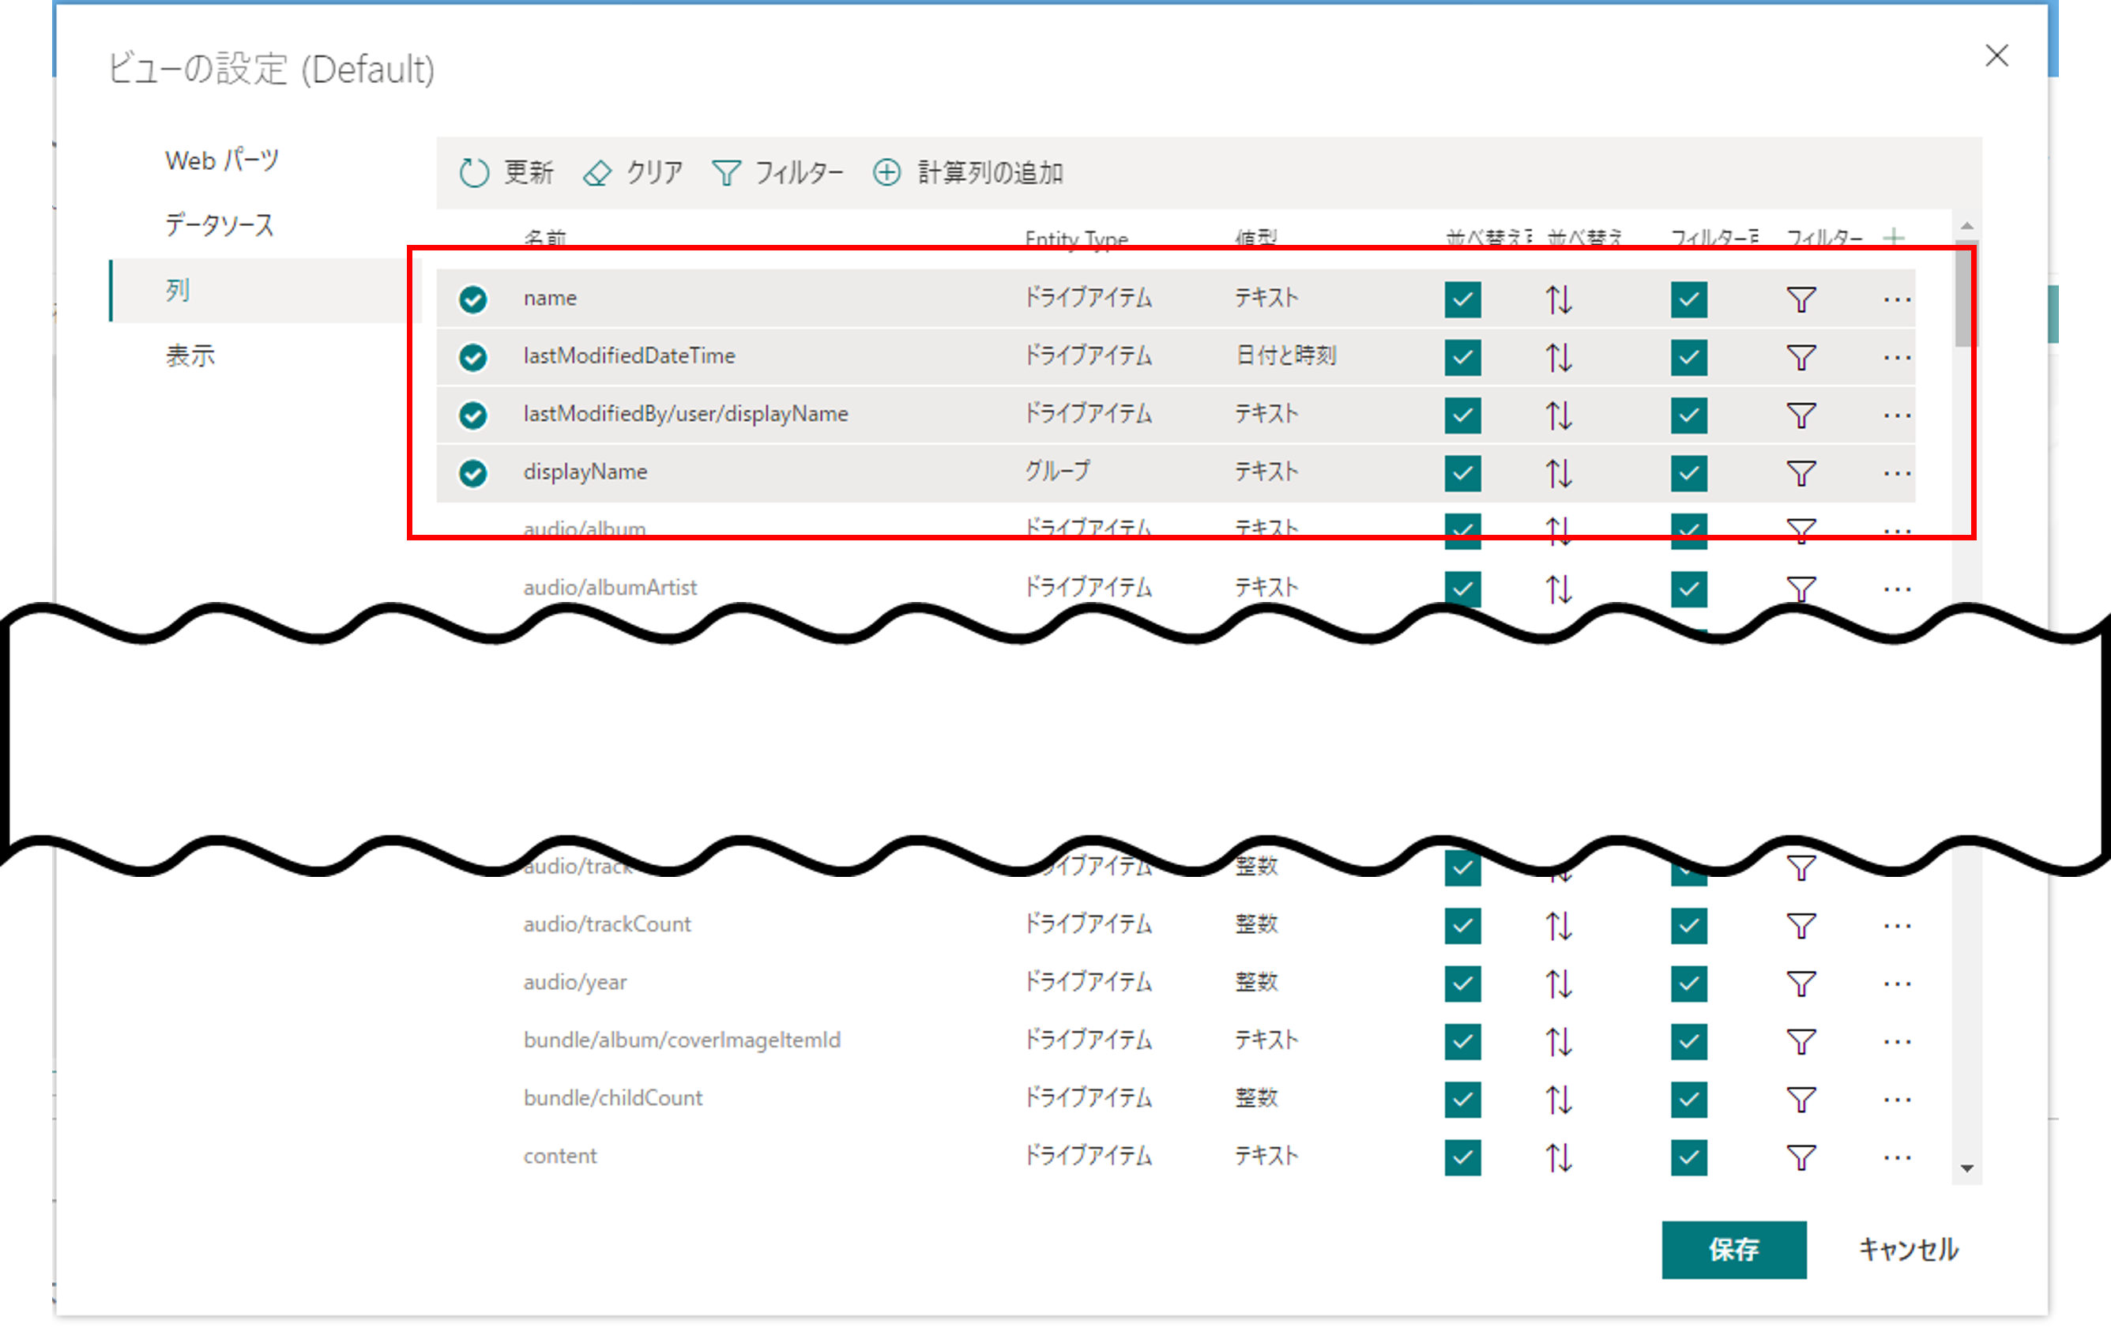Open more options (…) for name row
The height and width of the screenshot is (1328, 2111).
coord(1896,299)
